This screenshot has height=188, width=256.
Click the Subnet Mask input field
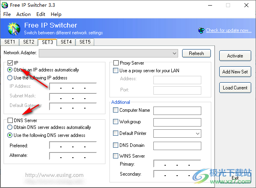73,97
